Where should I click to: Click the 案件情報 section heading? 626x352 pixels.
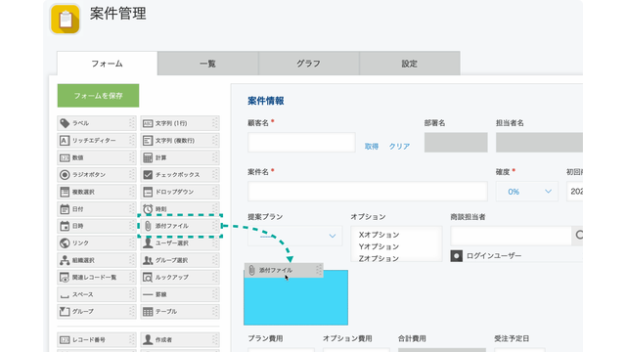[x=266, y=101]
